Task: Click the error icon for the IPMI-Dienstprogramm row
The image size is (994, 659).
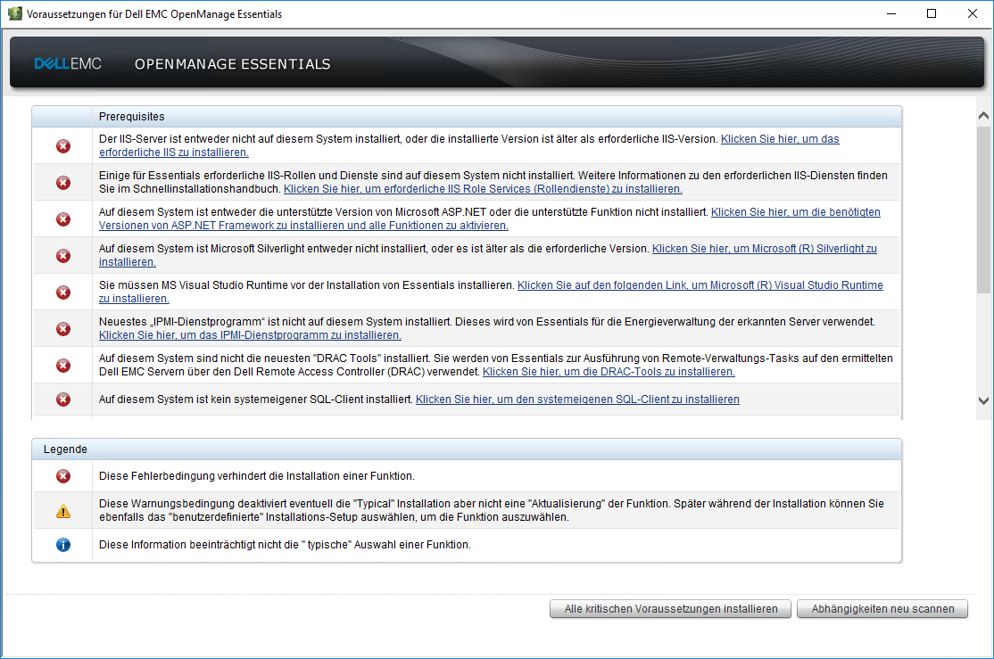Action: [x=63, y=329]
